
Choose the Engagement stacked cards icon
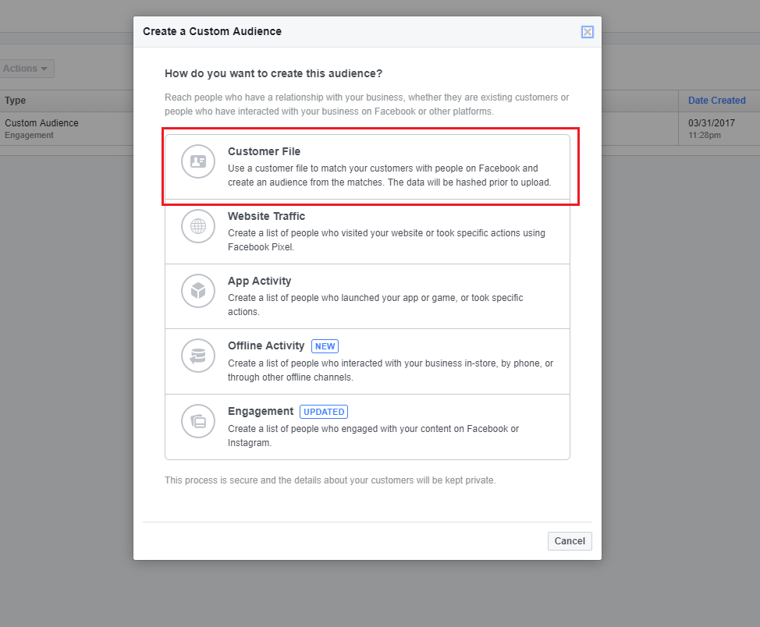click(198, 421)
